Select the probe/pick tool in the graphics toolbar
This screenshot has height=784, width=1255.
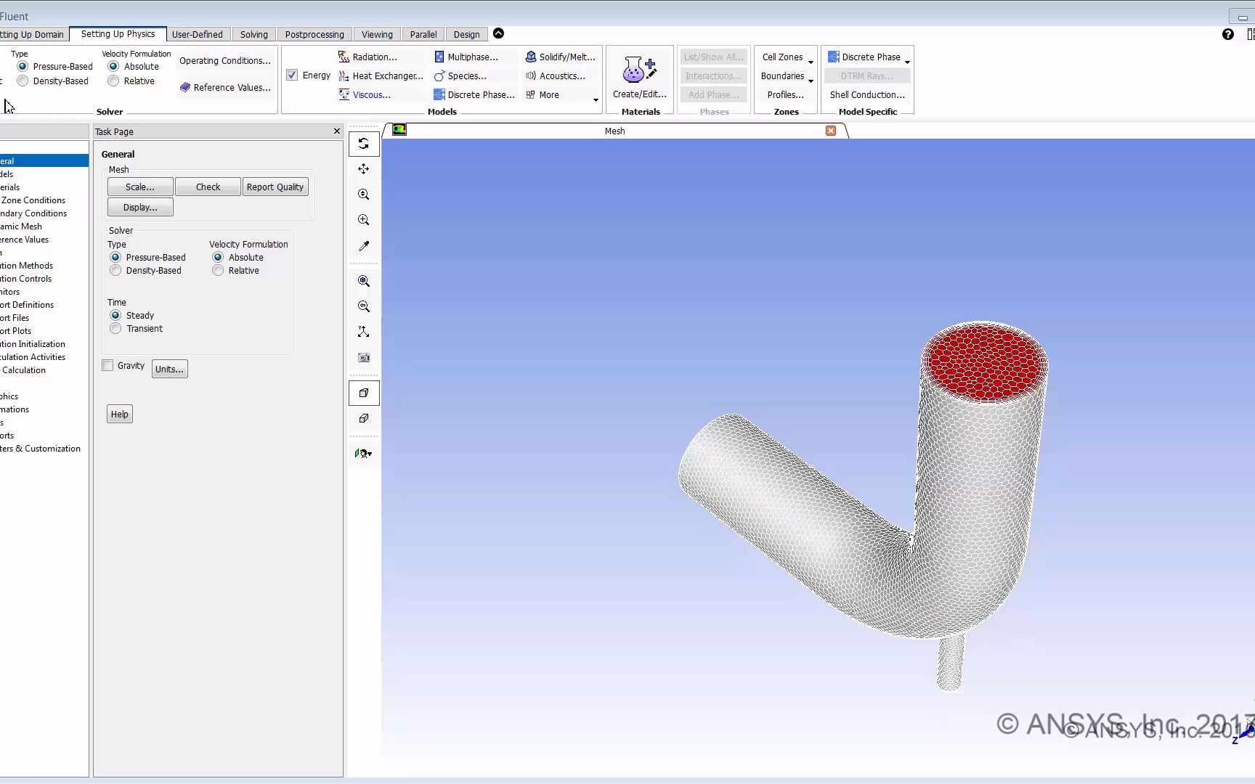(363, 245)
